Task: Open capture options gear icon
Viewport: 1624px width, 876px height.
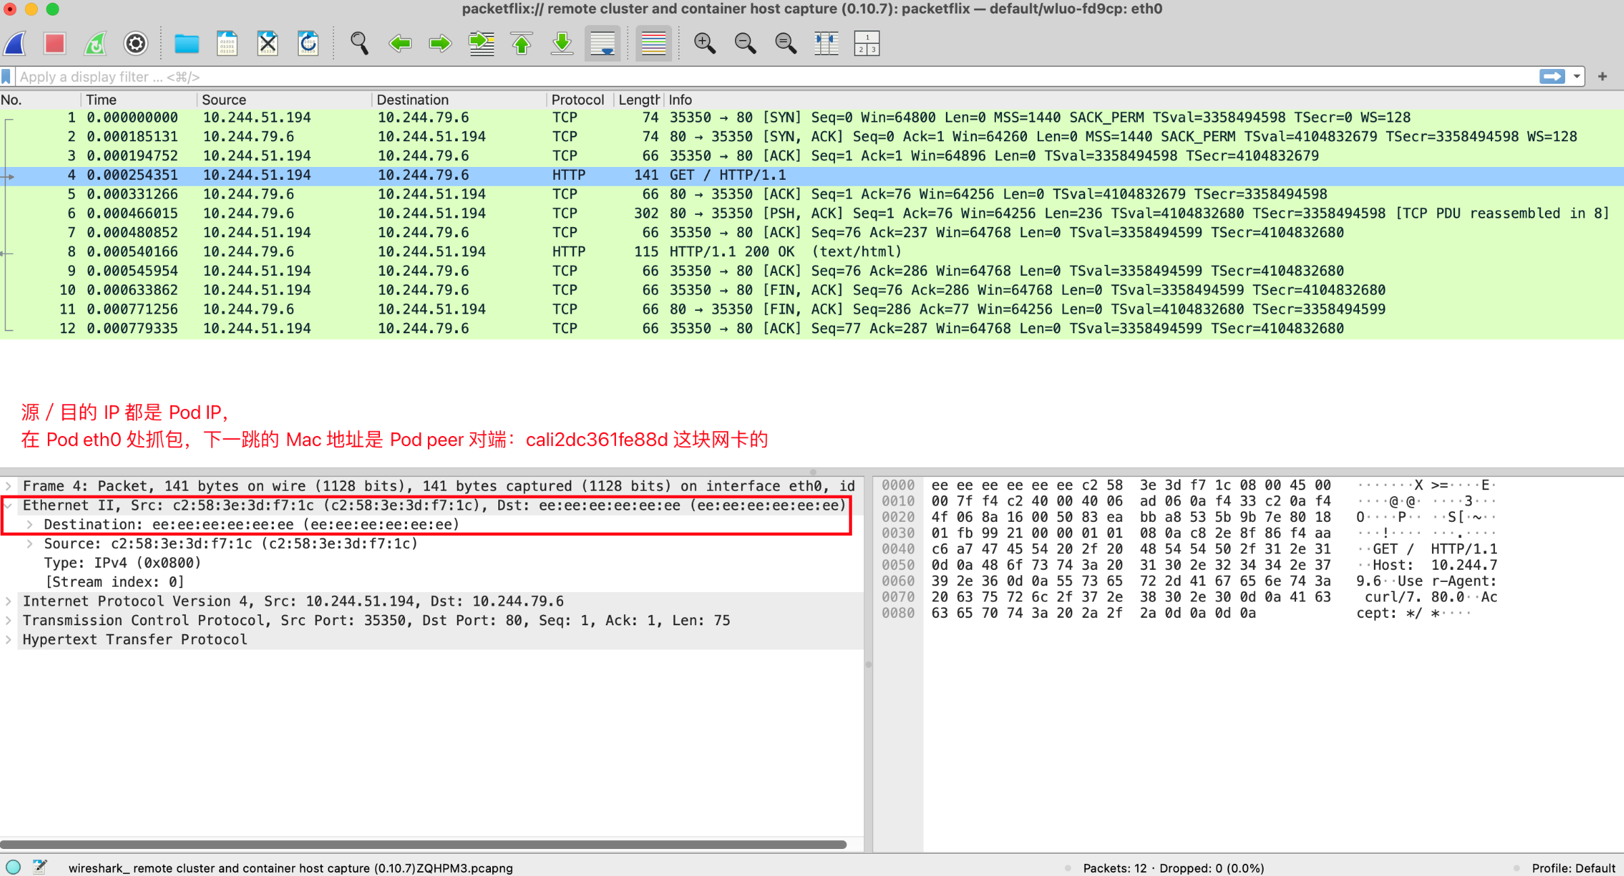Action: (136, 44)
